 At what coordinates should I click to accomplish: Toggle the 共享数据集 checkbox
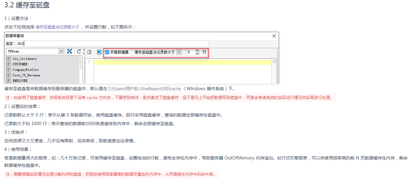tap(107, 52)
